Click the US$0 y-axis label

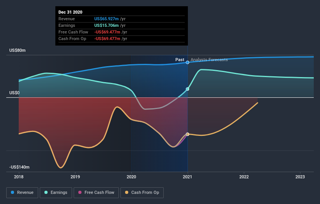click(14, 93)
